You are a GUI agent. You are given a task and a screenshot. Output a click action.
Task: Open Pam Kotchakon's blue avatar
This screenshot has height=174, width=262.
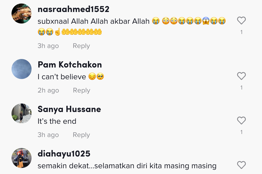[22, 69]
